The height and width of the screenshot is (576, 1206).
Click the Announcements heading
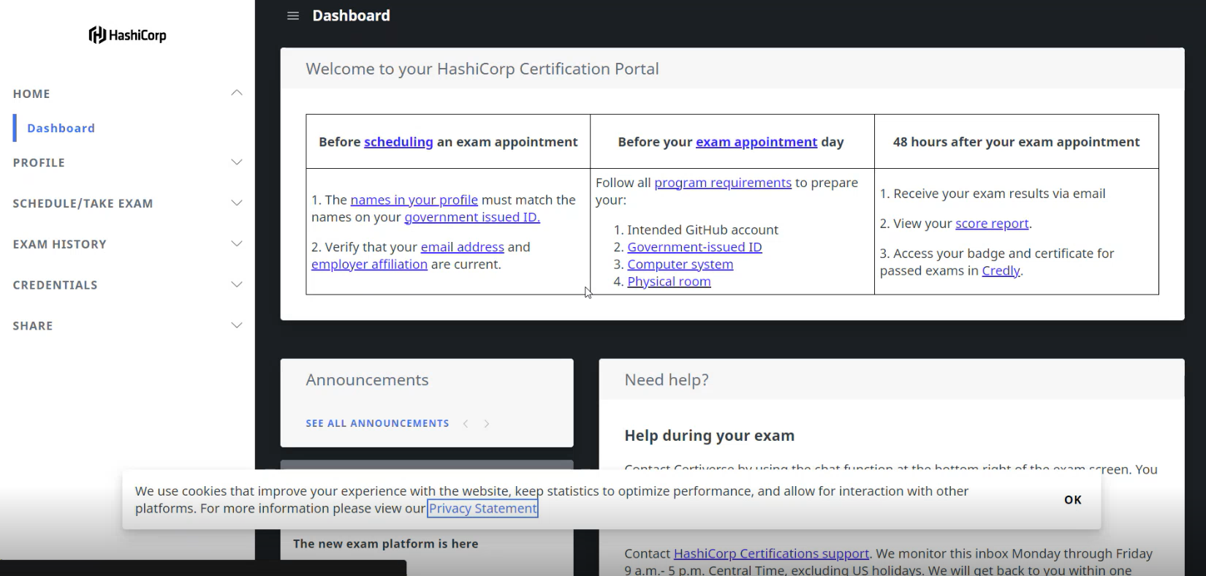[367, 380]
